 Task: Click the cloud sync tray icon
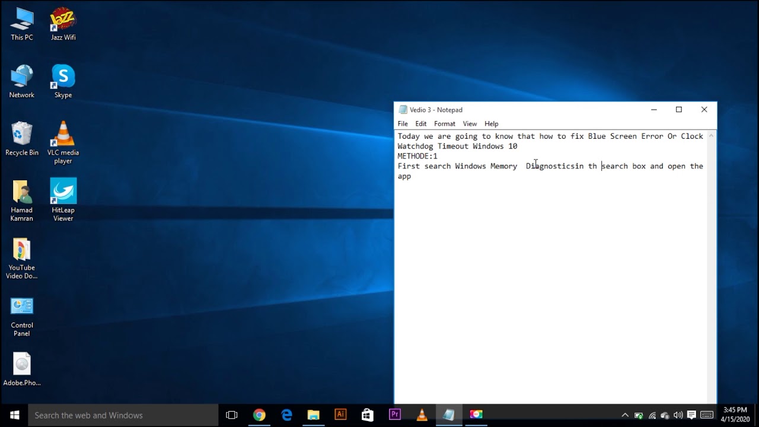click(x=665, y=415)
